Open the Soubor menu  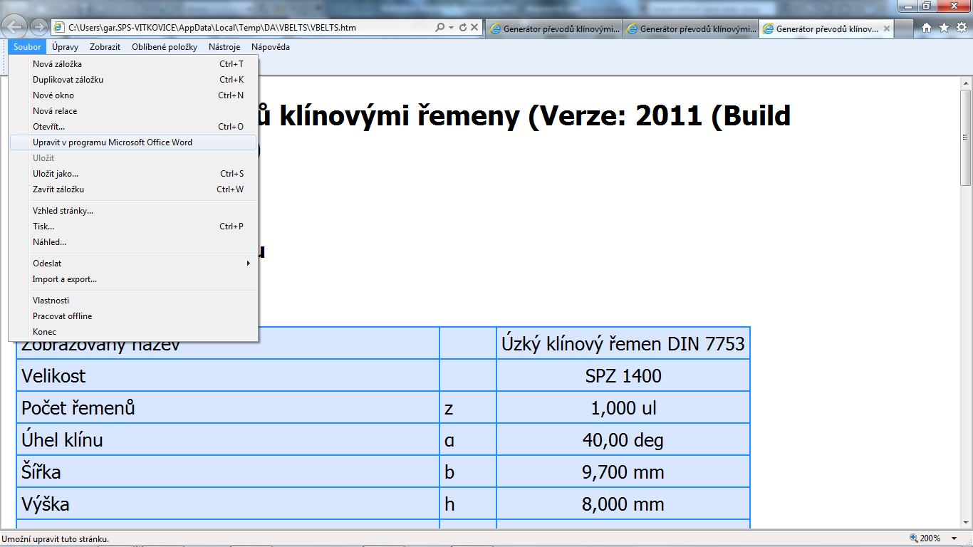tap(27, 47)
